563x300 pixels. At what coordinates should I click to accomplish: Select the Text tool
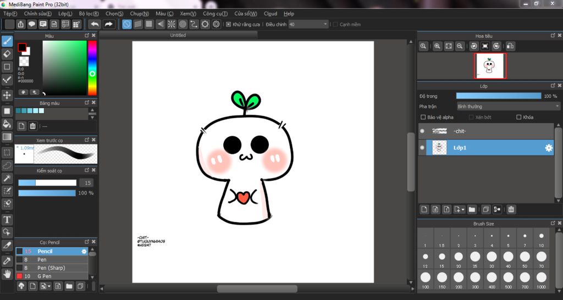tap(7, 219)
